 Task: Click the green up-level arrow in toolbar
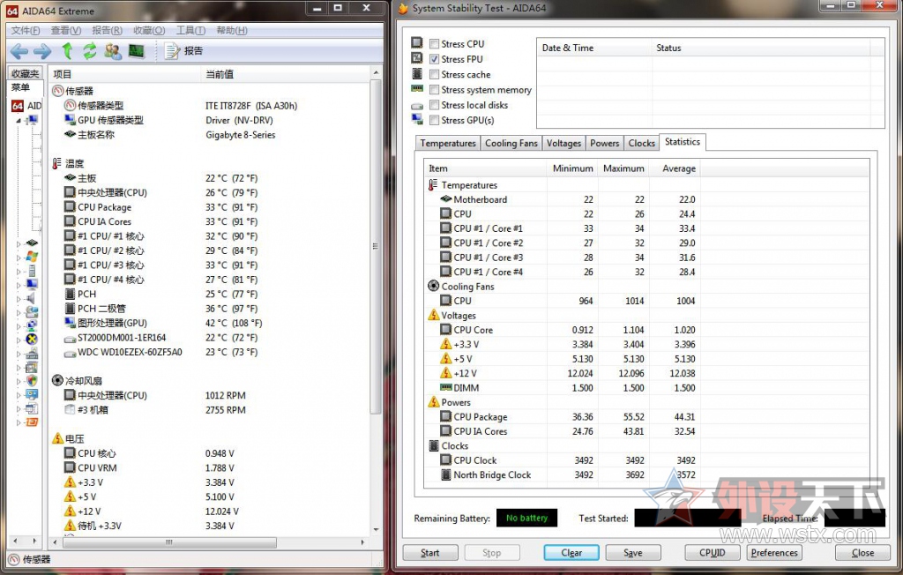click(67, 51)
